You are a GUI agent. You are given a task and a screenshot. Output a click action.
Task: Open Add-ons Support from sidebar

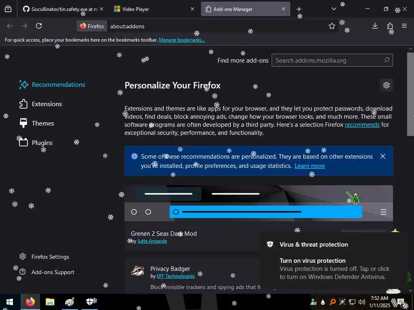point(47,272)
